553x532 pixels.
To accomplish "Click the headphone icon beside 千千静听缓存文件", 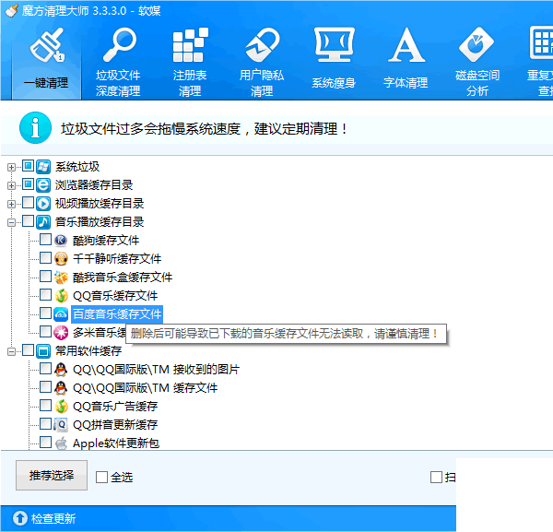I will click(61, 258).
